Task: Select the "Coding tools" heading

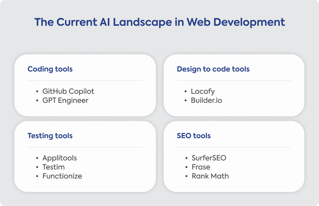Action: pyautogui.click(x=50, y=69)
